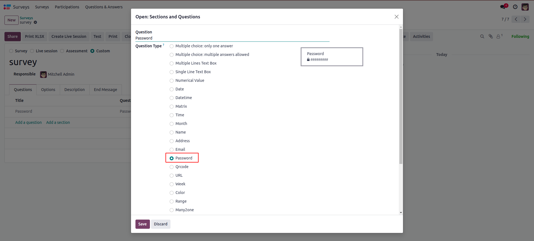The height and width of the screenshot is (241, 534).
Task: Open the conversations messages icon
Action: 503,7
